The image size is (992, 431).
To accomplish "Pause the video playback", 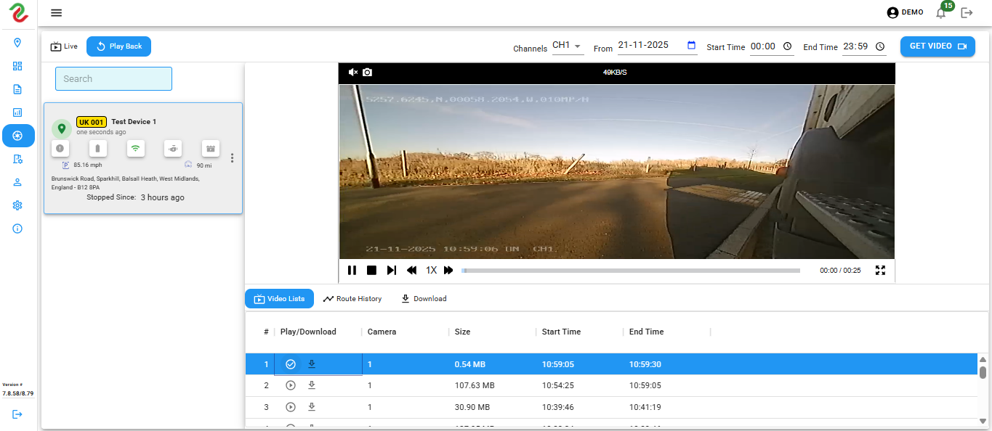I will (352, 270).
